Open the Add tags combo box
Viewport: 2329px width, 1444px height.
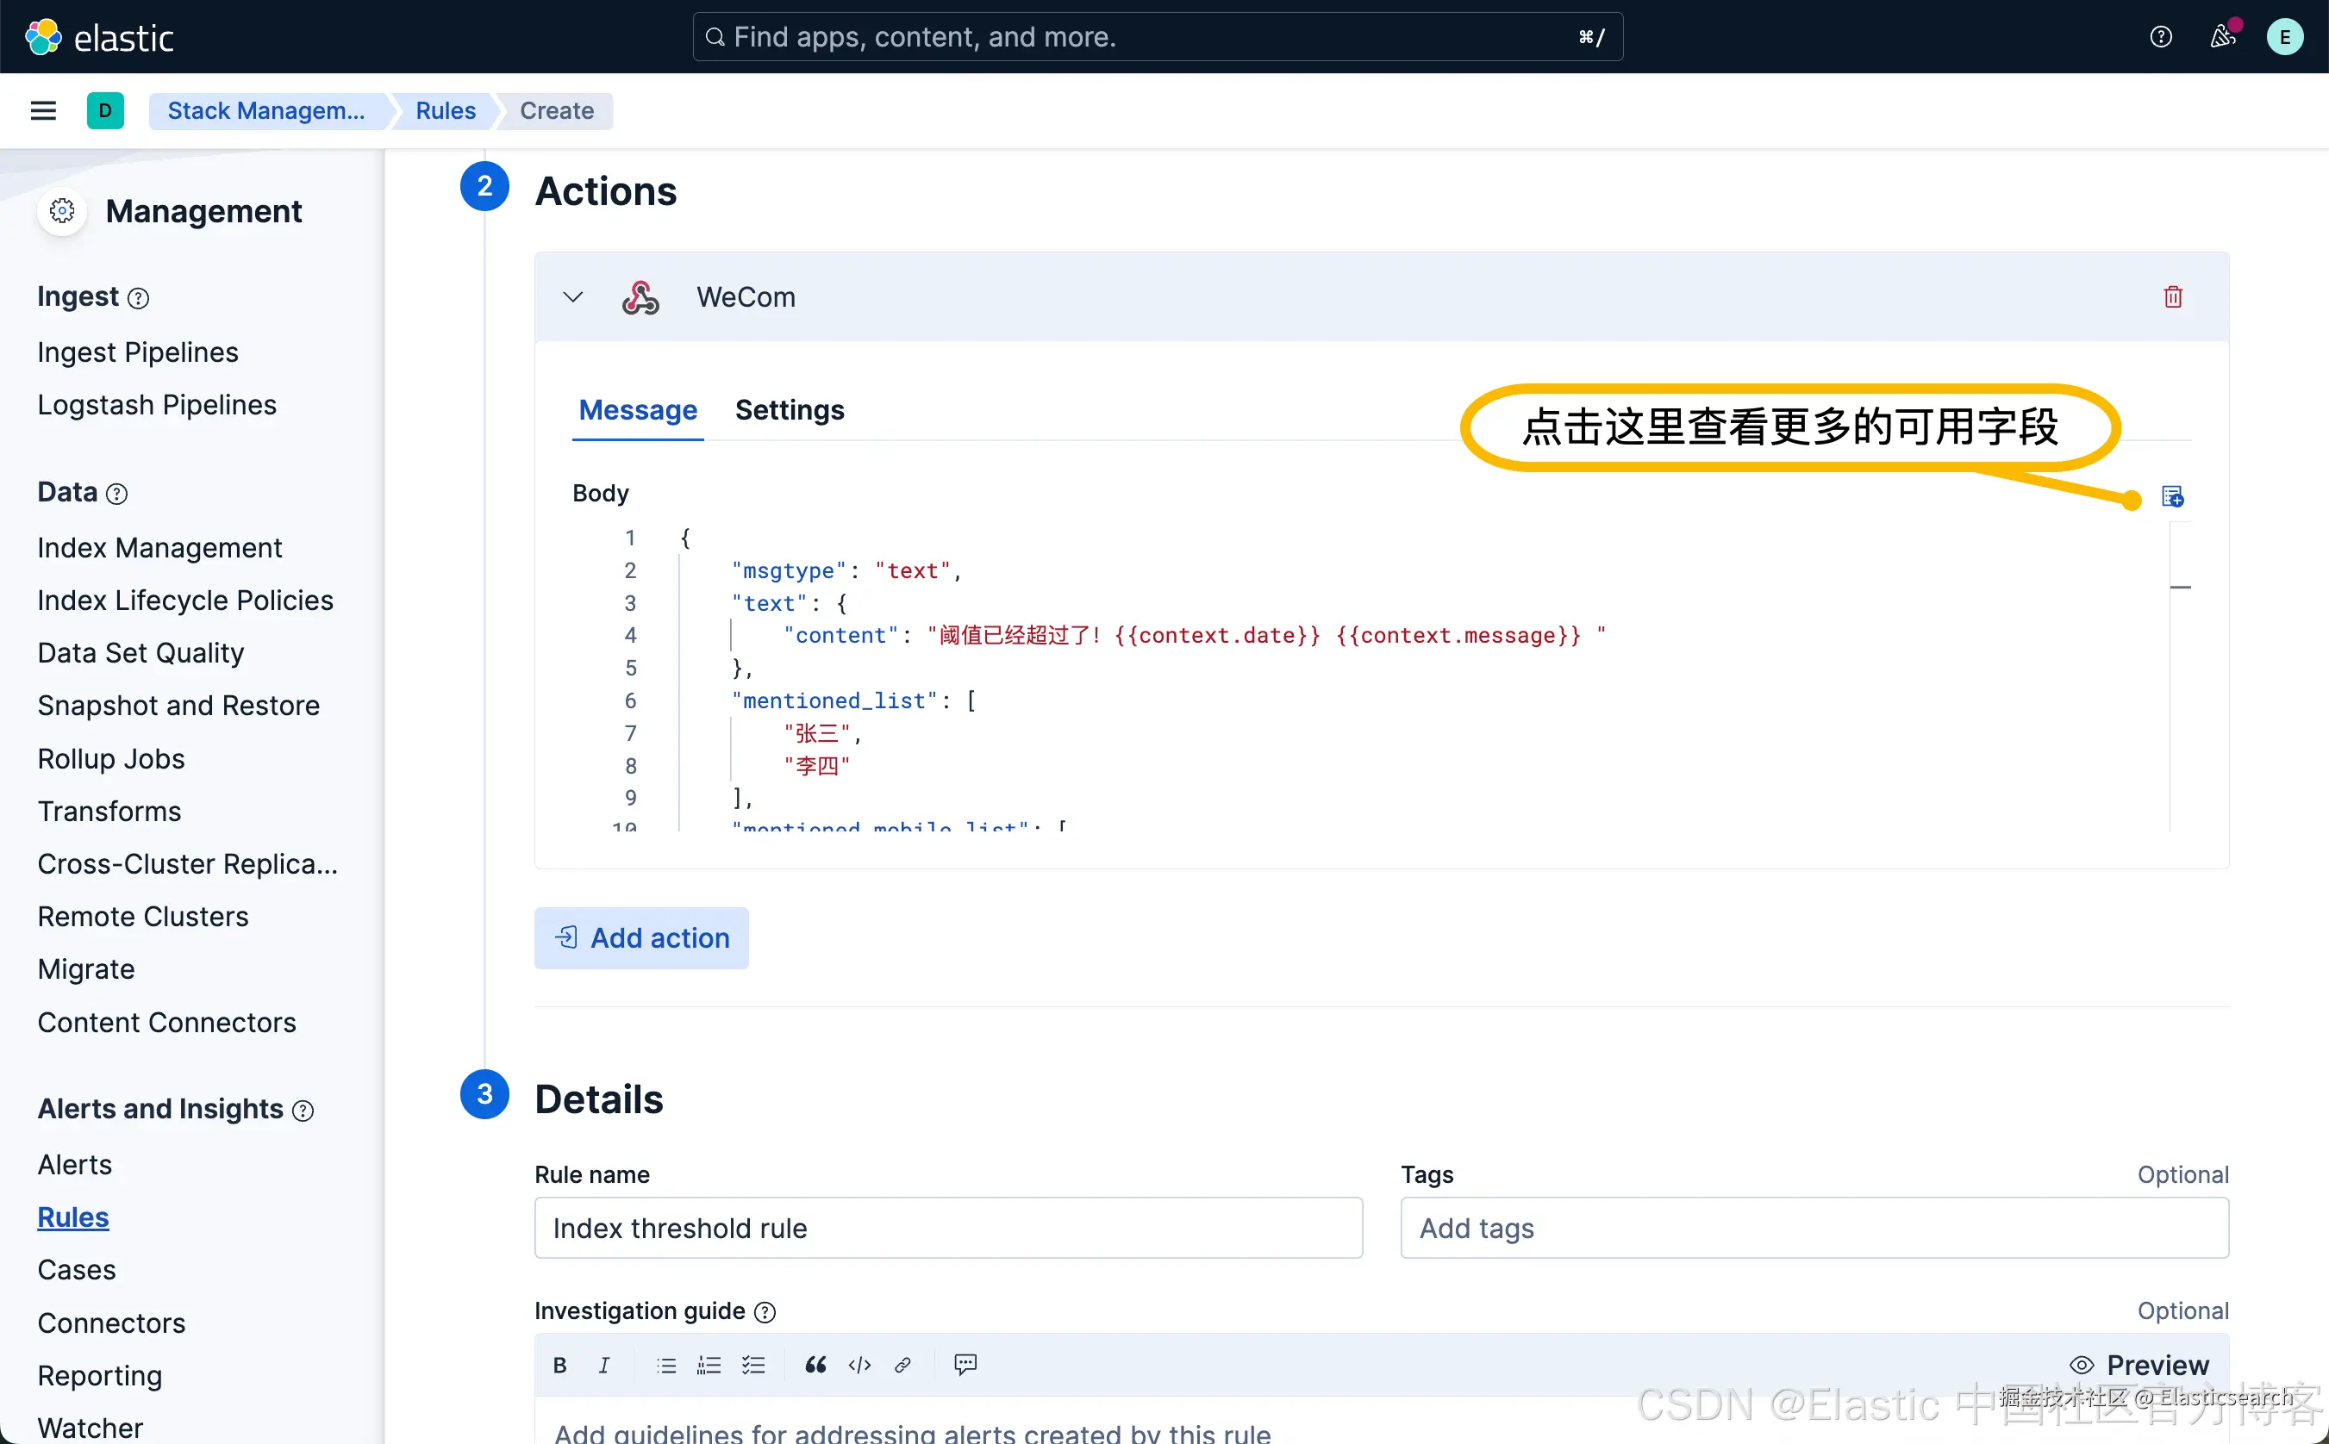pyautogui.click(x=1814, y=1228)
